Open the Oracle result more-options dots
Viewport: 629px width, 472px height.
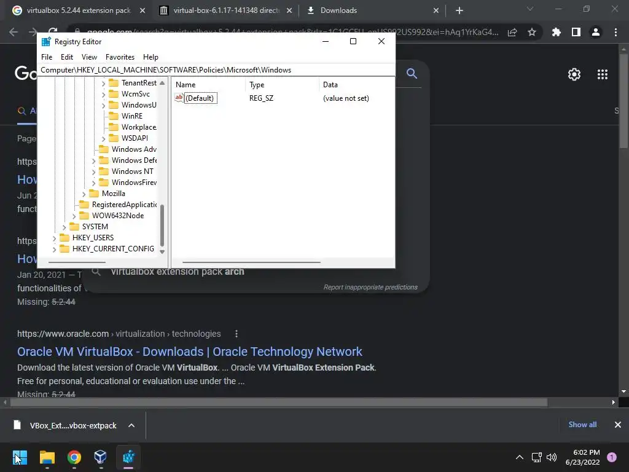click(236, 334)
